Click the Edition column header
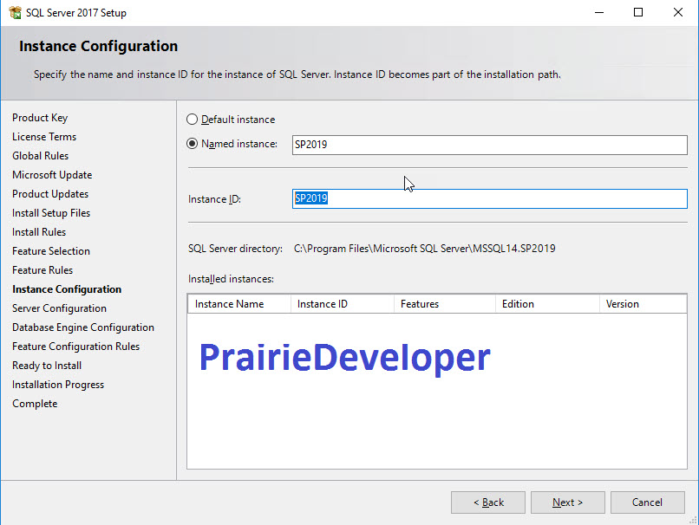The width and height of the screenshot is (699, 525). [547, 304]
